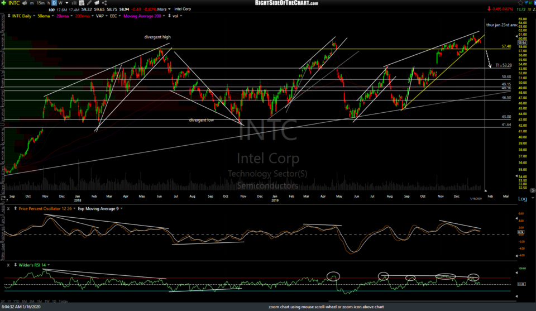Open the 50ema indicator dropdown
536x311 pixels.
(52, 16)
